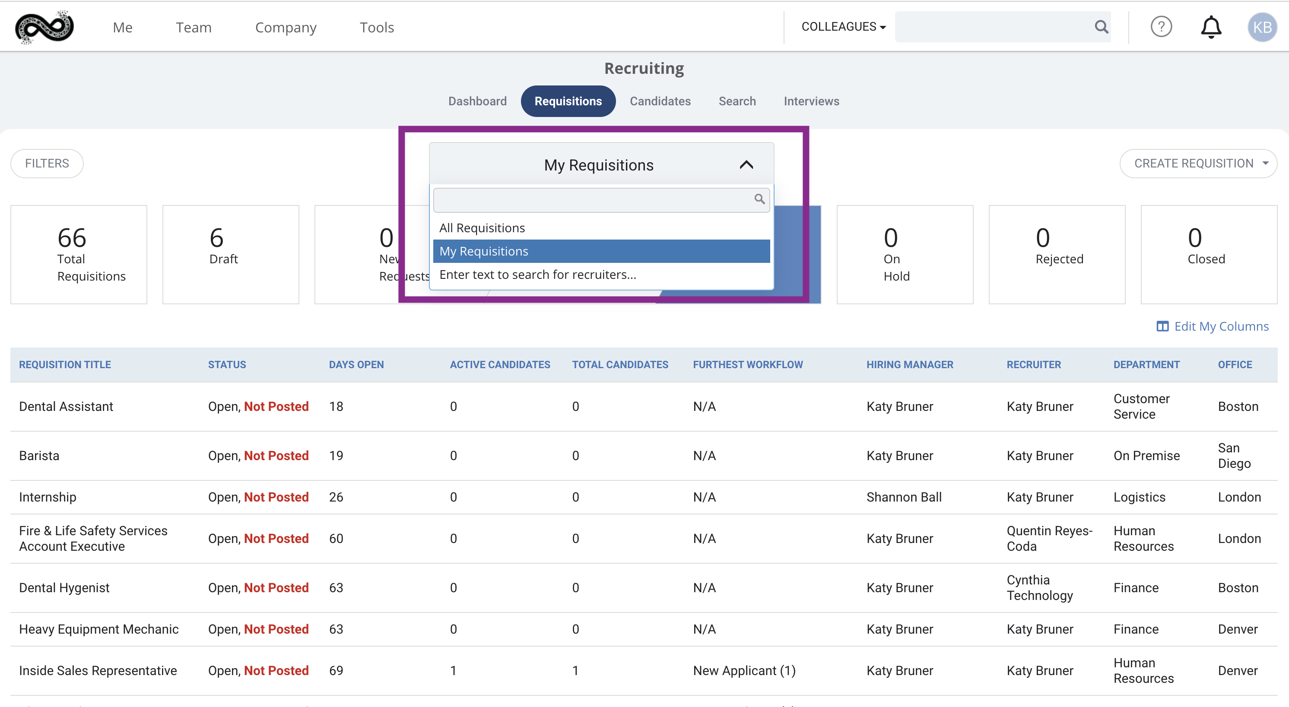
Task: Click Customer Service department cell
Action: [1141, 407]
